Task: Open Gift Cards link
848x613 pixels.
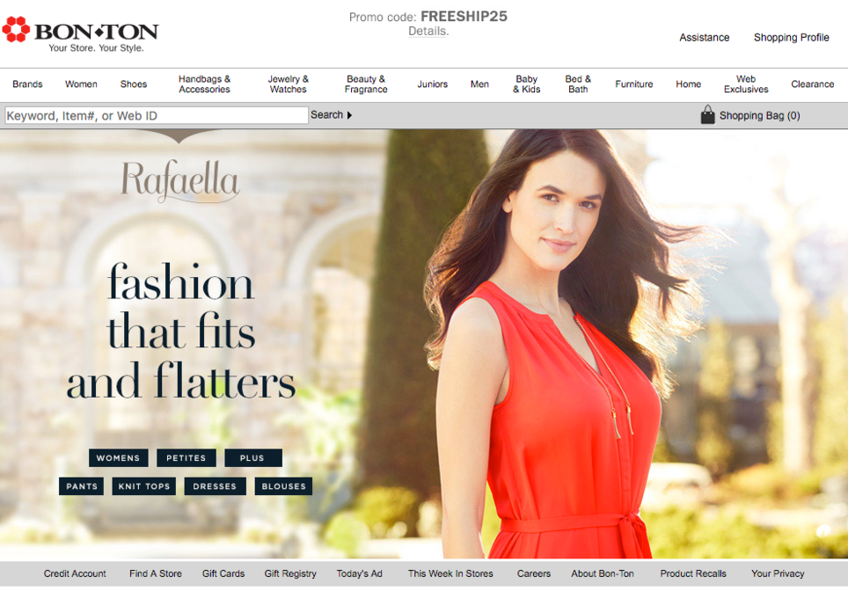Action: 223,573
